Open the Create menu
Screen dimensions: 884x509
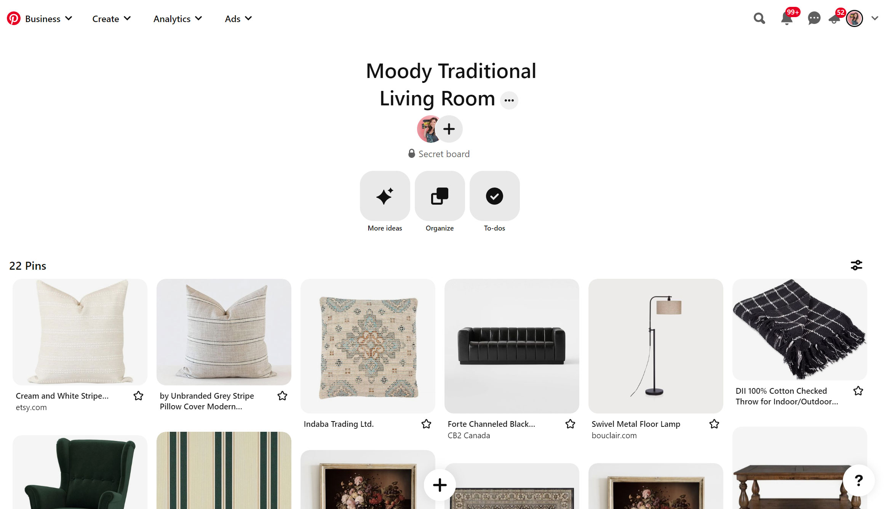click(x=112, y=19)
